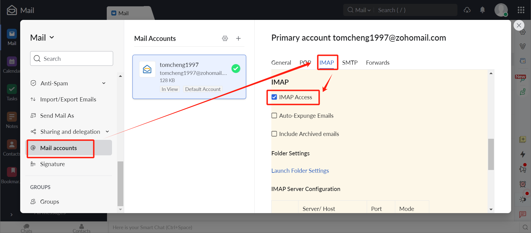Viewport: 531px width, 233px height.
Task: Expand the Anti-Spam section
Action: click(x=104, y=83)
